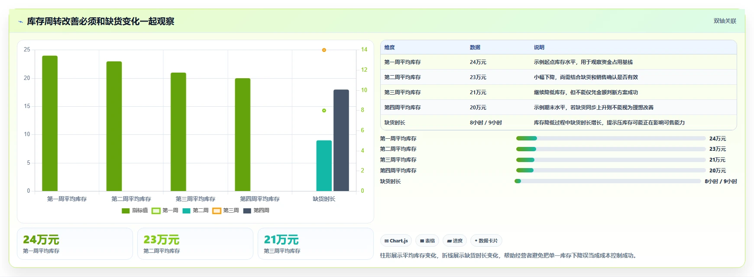Click the 第三周平均库存 green bar in chart

[178, 132]
